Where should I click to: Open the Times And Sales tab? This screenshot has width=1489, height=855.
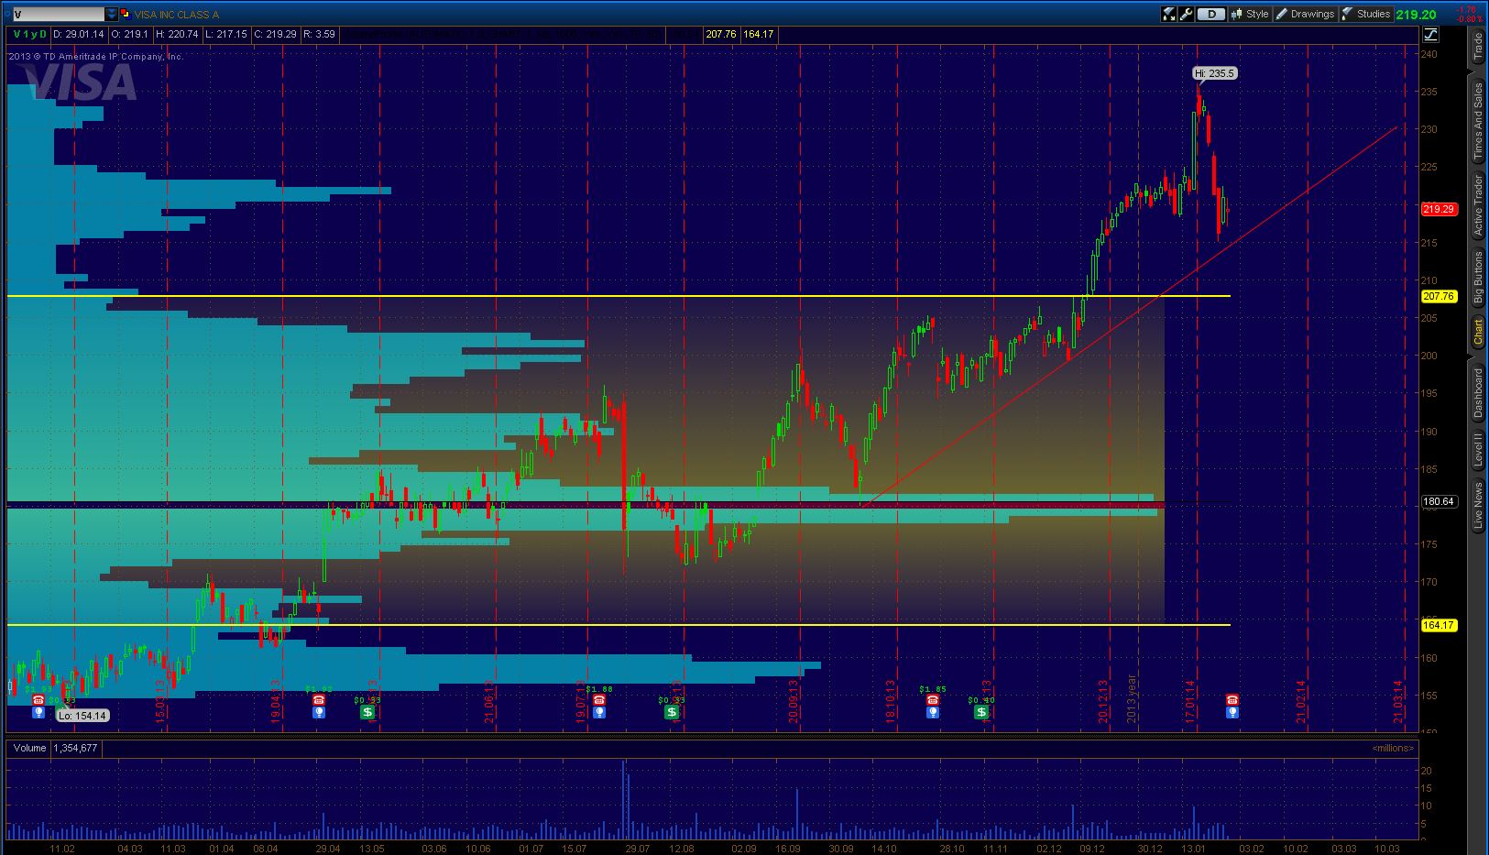(x=1477, y=122)
